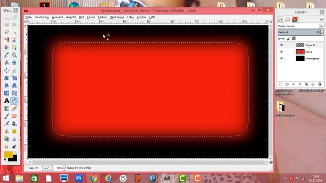This screenshot has width=326, height=183.
Task: Activate the Select by Color tool
Action: [7, 40]
